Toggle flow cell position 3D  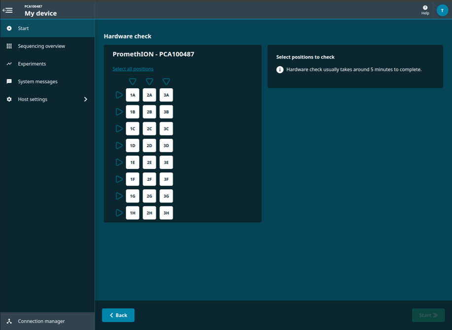[x=166, y=145]
